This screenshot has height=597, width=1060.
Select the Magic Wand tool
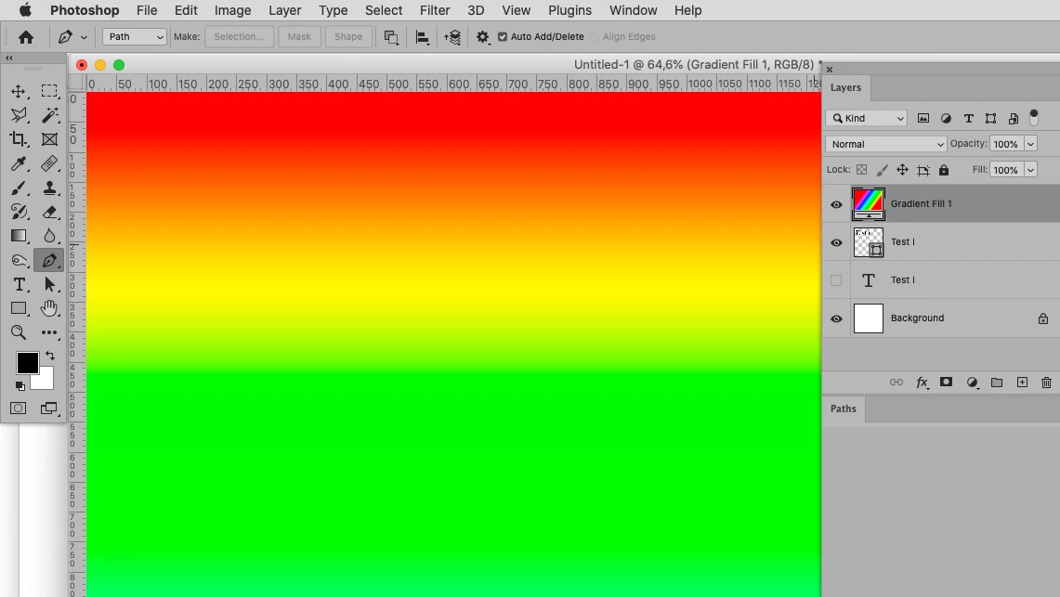(x=49, y=115)
